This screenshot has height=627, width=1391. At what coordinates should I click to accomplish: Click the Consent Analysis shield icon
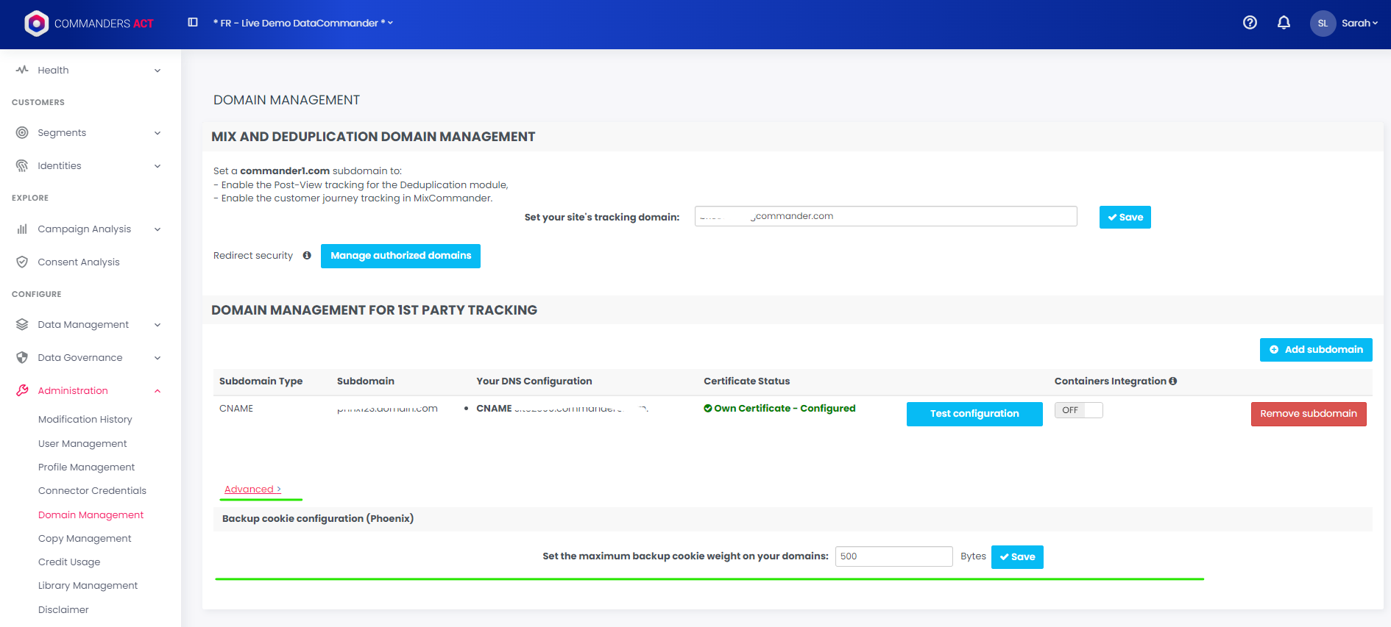22,262
